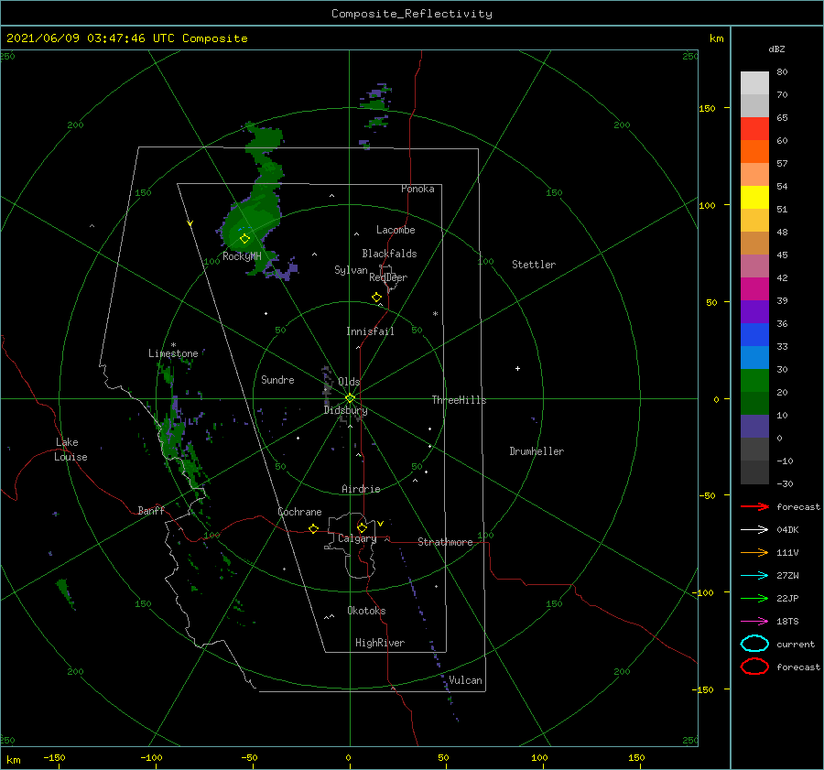This screenshot has height=770, width=824.
Task: Click the dBZ legend heading
Action: (776, 49)
